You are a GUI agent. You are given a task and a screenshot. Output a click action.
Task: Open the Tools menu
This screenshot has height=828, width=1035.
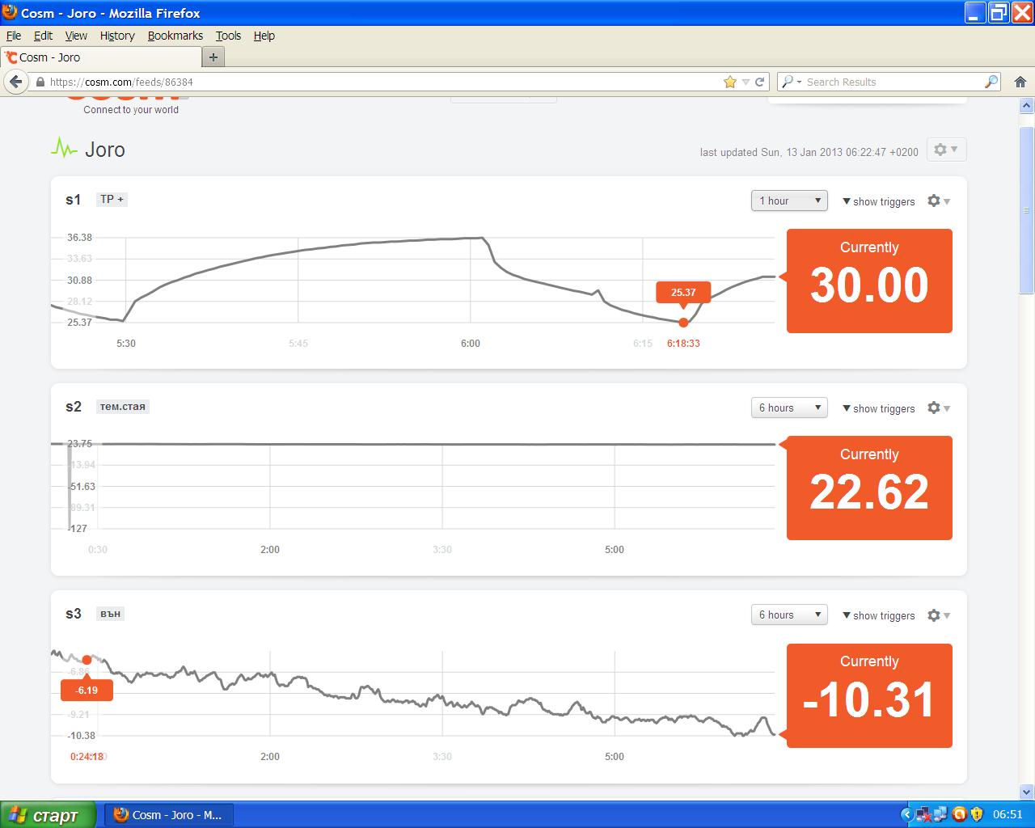coord(228,36)
